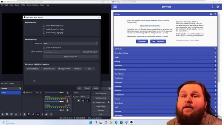
Task: Show help for the Overlay service
Action: pyautogui.click(x=215, y=14)
